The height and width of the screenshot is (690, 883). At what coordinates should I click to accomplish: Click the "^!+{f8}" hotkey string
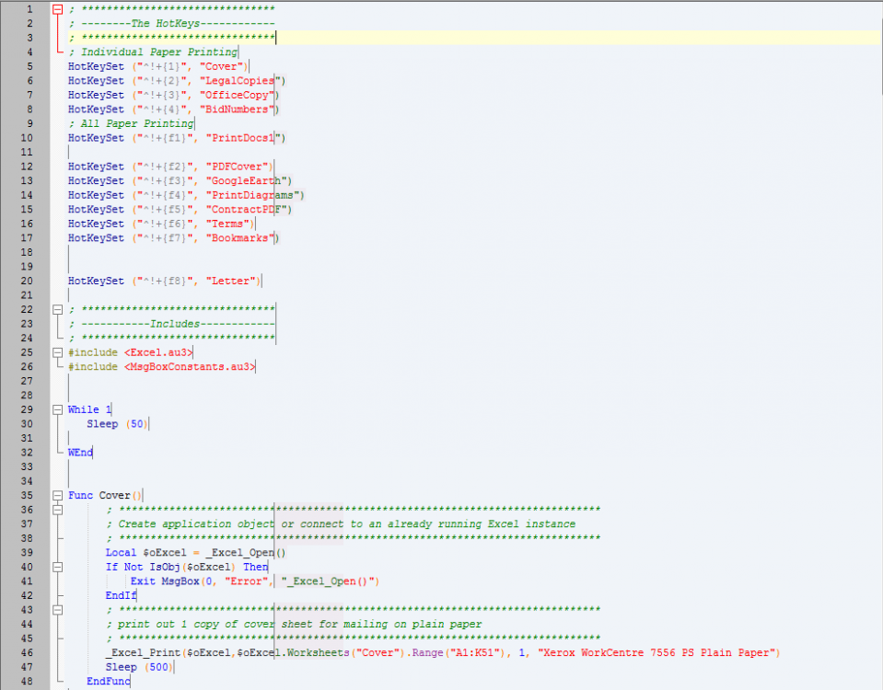point(165,281)
